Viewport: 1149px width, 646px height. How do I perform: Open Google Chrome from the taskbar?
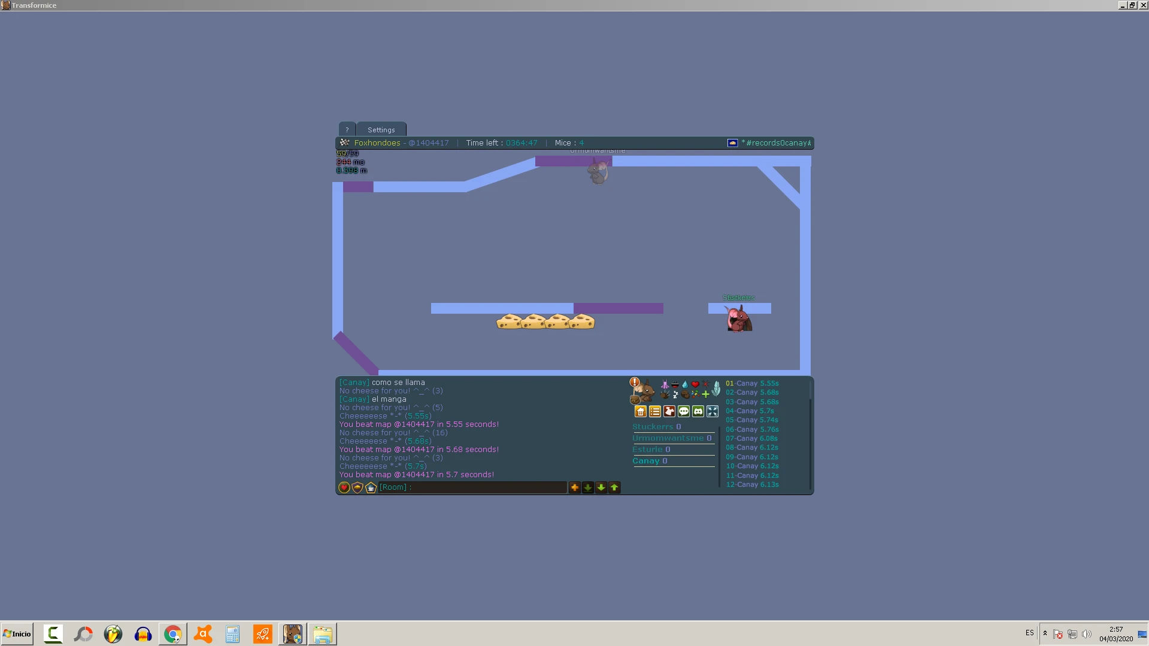(173, 634)
